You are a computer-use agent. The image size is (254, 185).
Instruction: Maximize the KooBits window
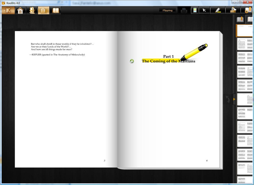pyautogui.click(x=240, y=2)
